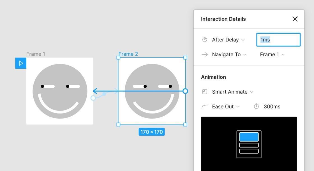This screenshot has height=171, width=314.
Task: Select the Frame 1 label
Action: pyautogui.click(x=36, y=54)
